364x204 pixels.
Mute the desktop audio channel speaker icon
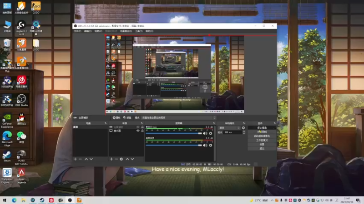point(205,145)
